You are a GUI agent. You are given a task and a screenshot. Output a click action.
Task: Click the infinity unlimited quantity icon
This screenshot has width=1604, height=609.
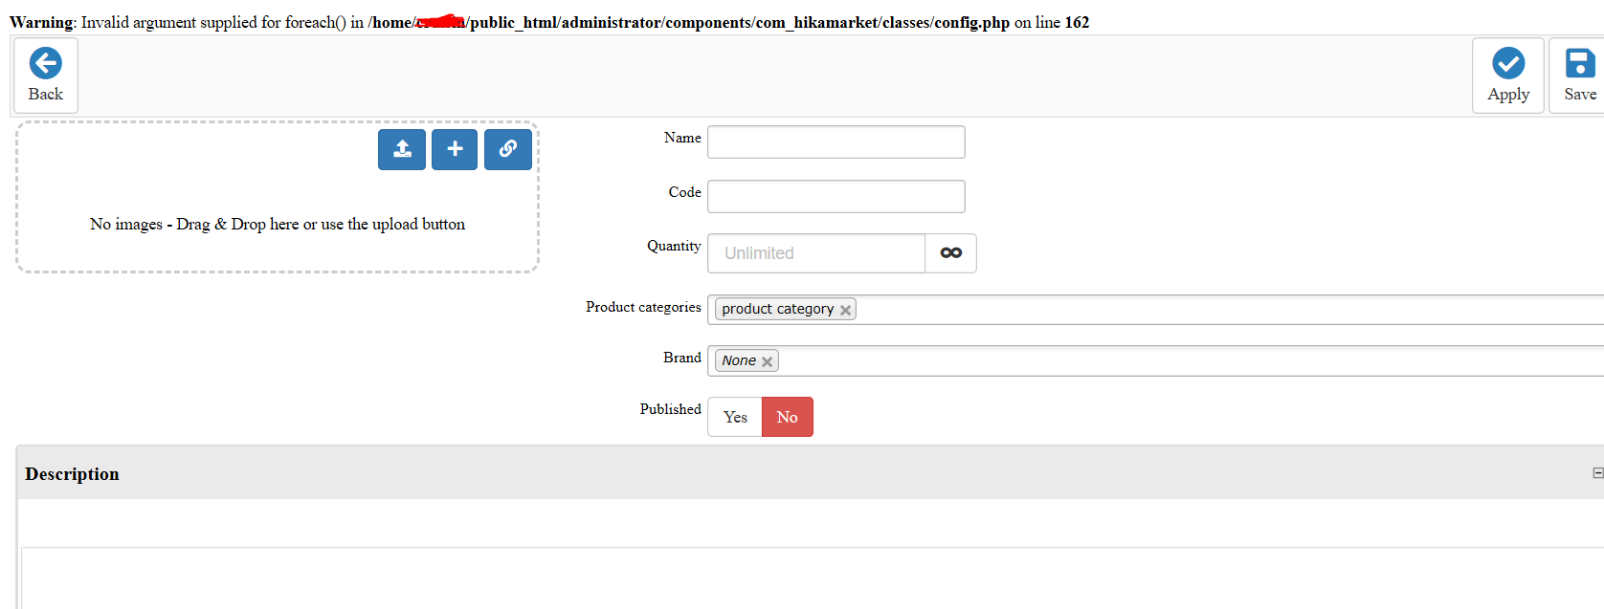pos(950,253)
